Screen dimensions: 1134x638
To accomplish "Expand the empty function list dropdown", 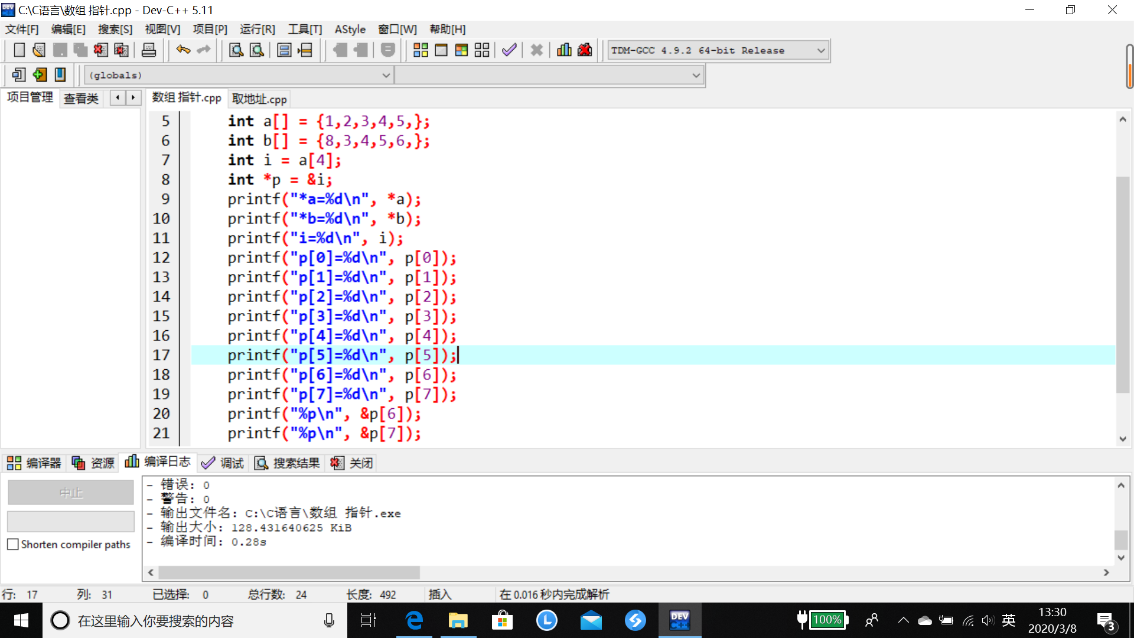I will [696, 75].
